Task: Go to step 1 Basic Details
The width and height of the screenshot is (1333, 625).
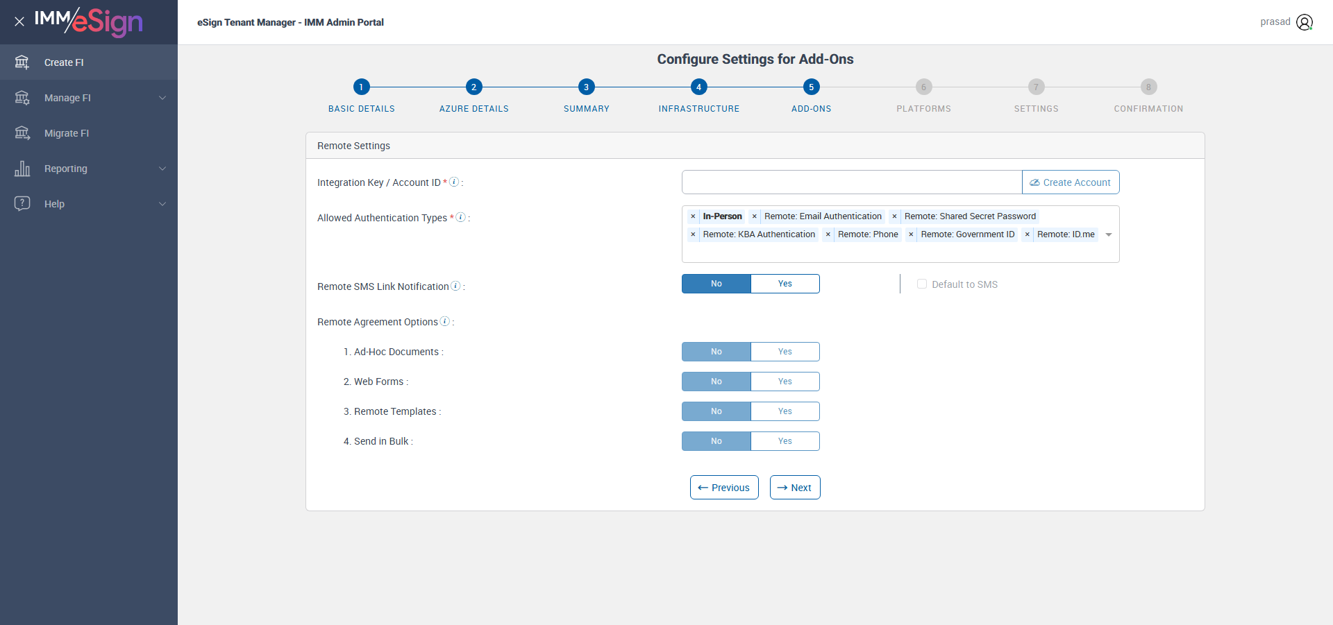Action: [361, 87]
